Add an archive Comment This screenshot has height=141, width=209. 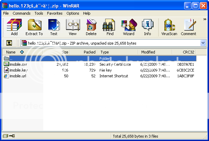(x=188, y=27)
